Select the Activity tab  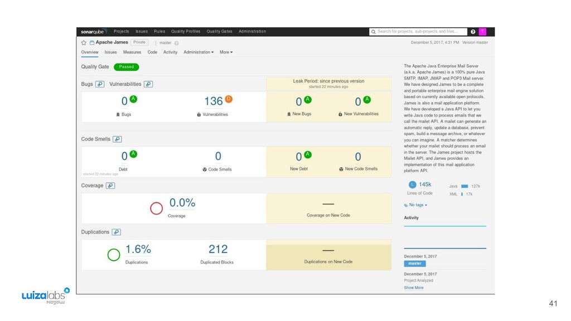(x=170, y=52)
